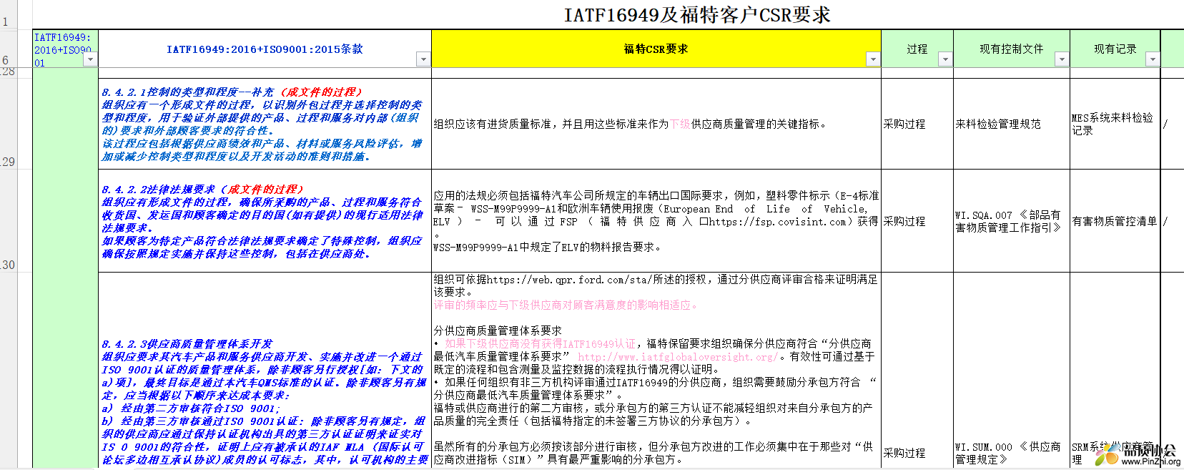Select the MES系统来料检验记录 cell
This screenshot has width=1184, height=470.
point(1115,124)
